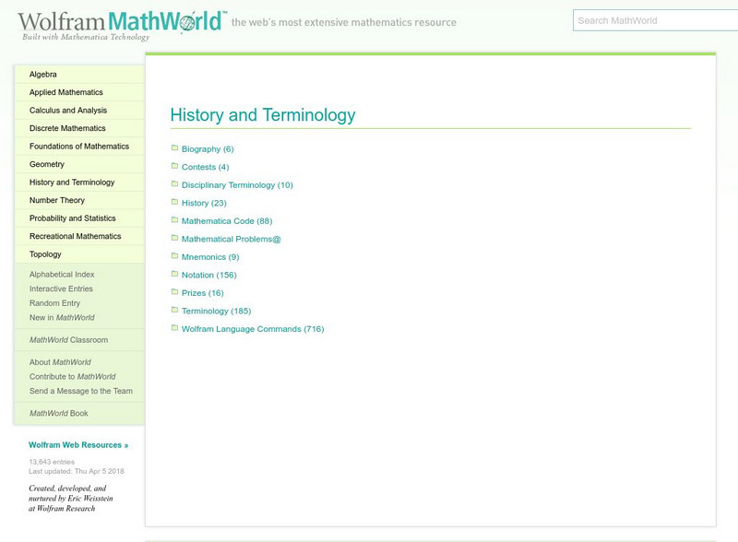738x542 pixels.
Task: Click the 'Last updated: Thu Apr 5 2018' text
Action: tap(77, 471)
